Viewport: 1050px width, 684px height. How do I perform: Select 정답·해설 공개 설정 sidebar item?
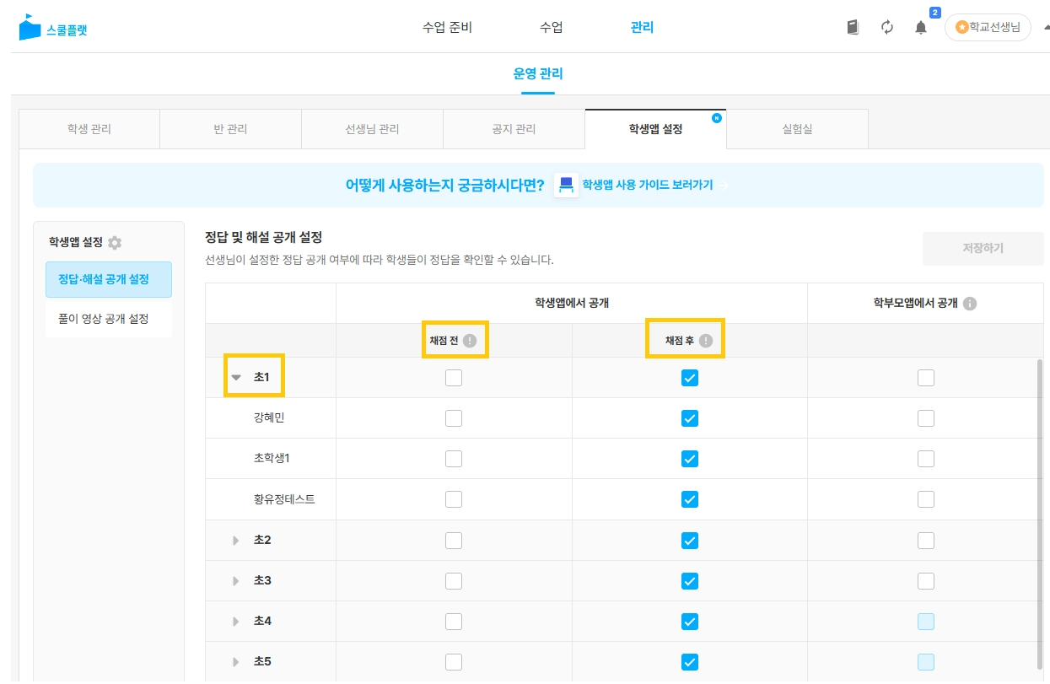tap(109, 279)
